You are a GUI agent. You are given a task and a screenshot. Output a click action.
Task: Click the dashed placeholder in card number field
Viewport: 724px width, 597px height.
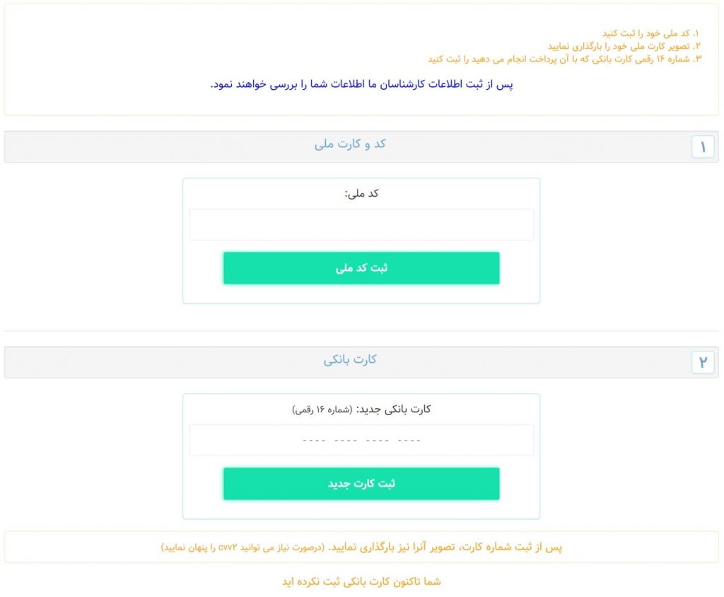coord(361,441)
